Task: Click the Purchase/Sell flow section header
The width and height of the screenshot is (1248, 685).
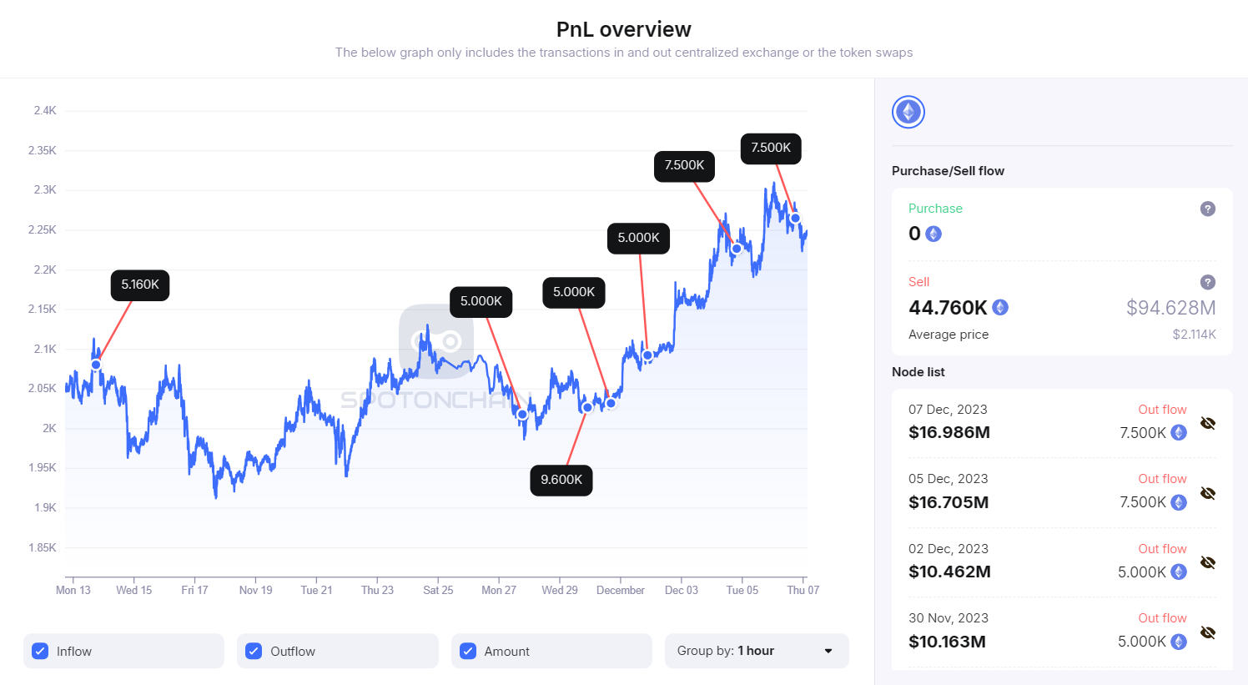Action: coord(948,170)
